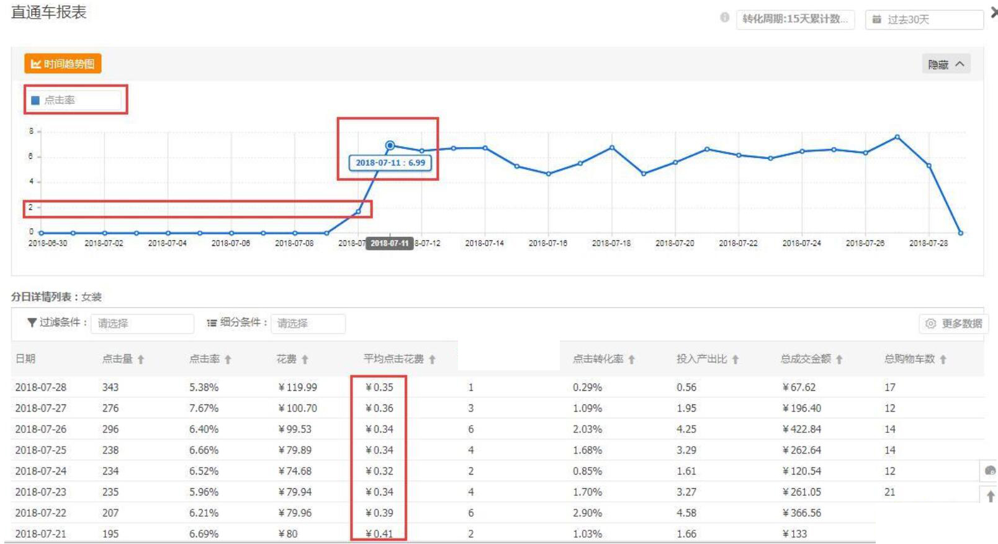Select the 2018-07-27 date cell
Viewport: 998px width, 544px height.
click(41, 408)
